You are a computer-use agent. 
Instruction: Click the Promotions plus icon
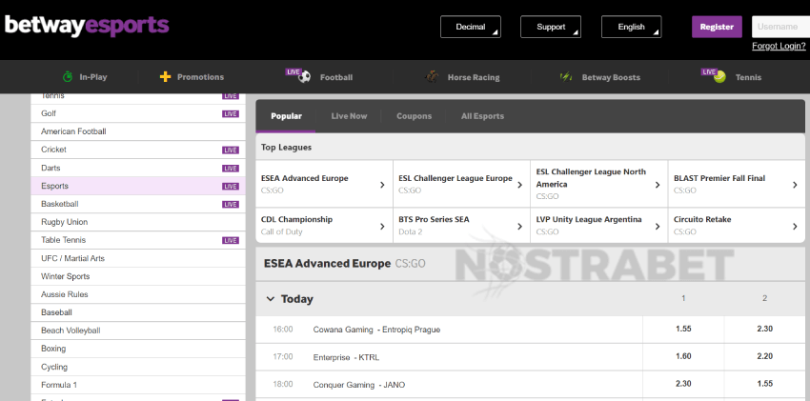pyautogui.click(x=165, y=77)
